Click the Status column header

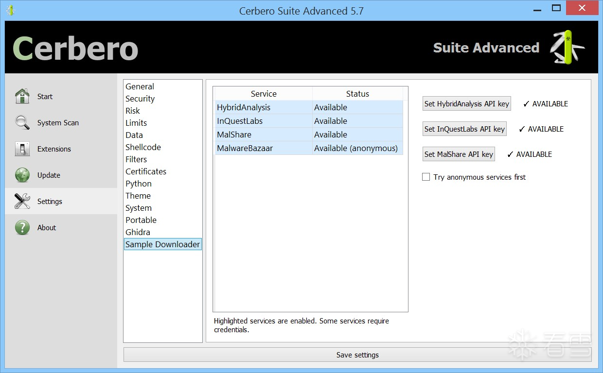point(357,94)
